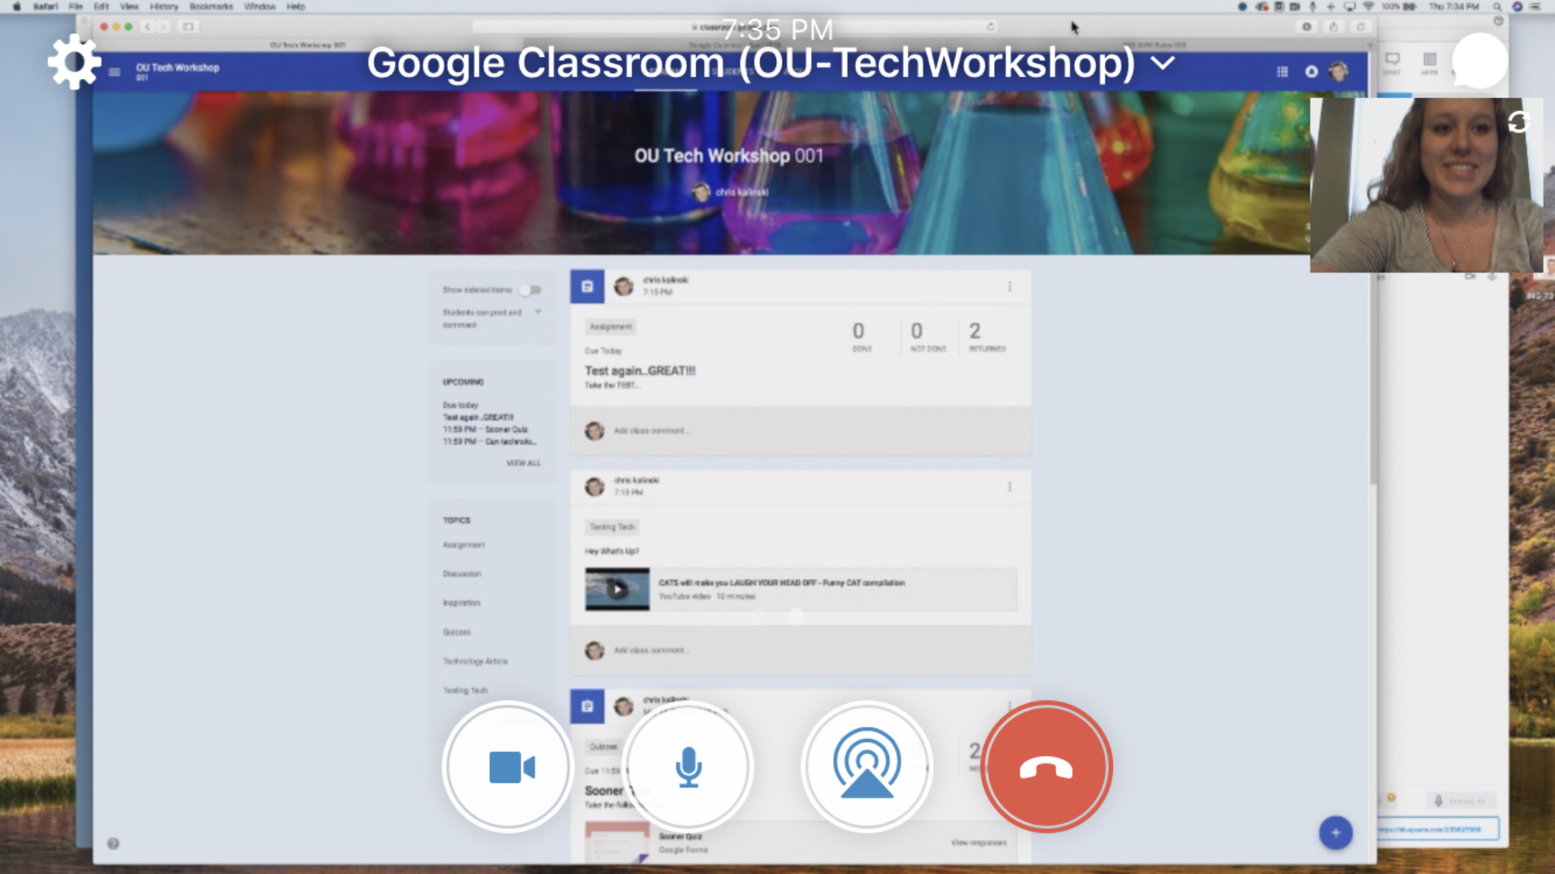Open the settings gear icon

coord(74,62)
